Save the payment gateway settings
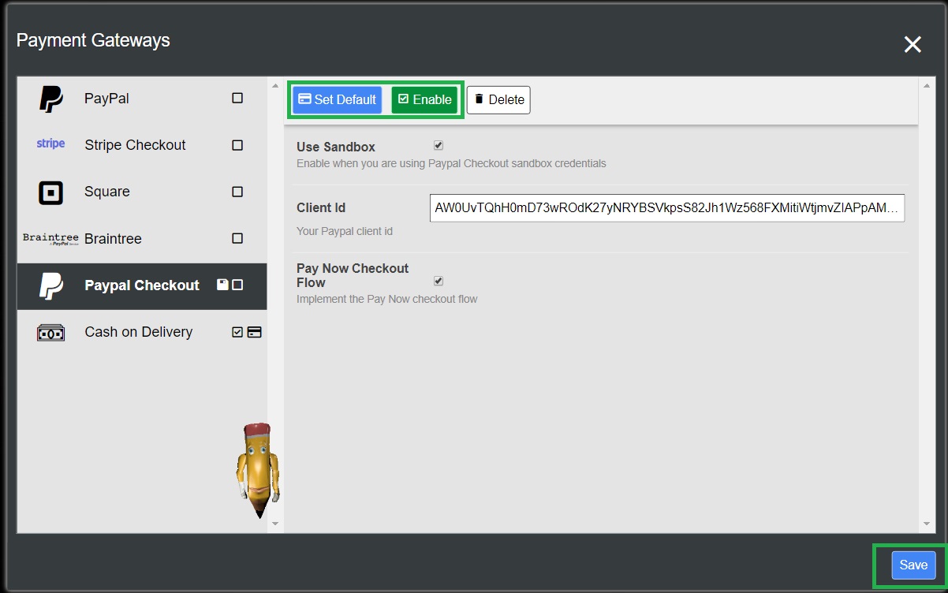Viewport: 948px width, 593px height. [x=913, y=565]
